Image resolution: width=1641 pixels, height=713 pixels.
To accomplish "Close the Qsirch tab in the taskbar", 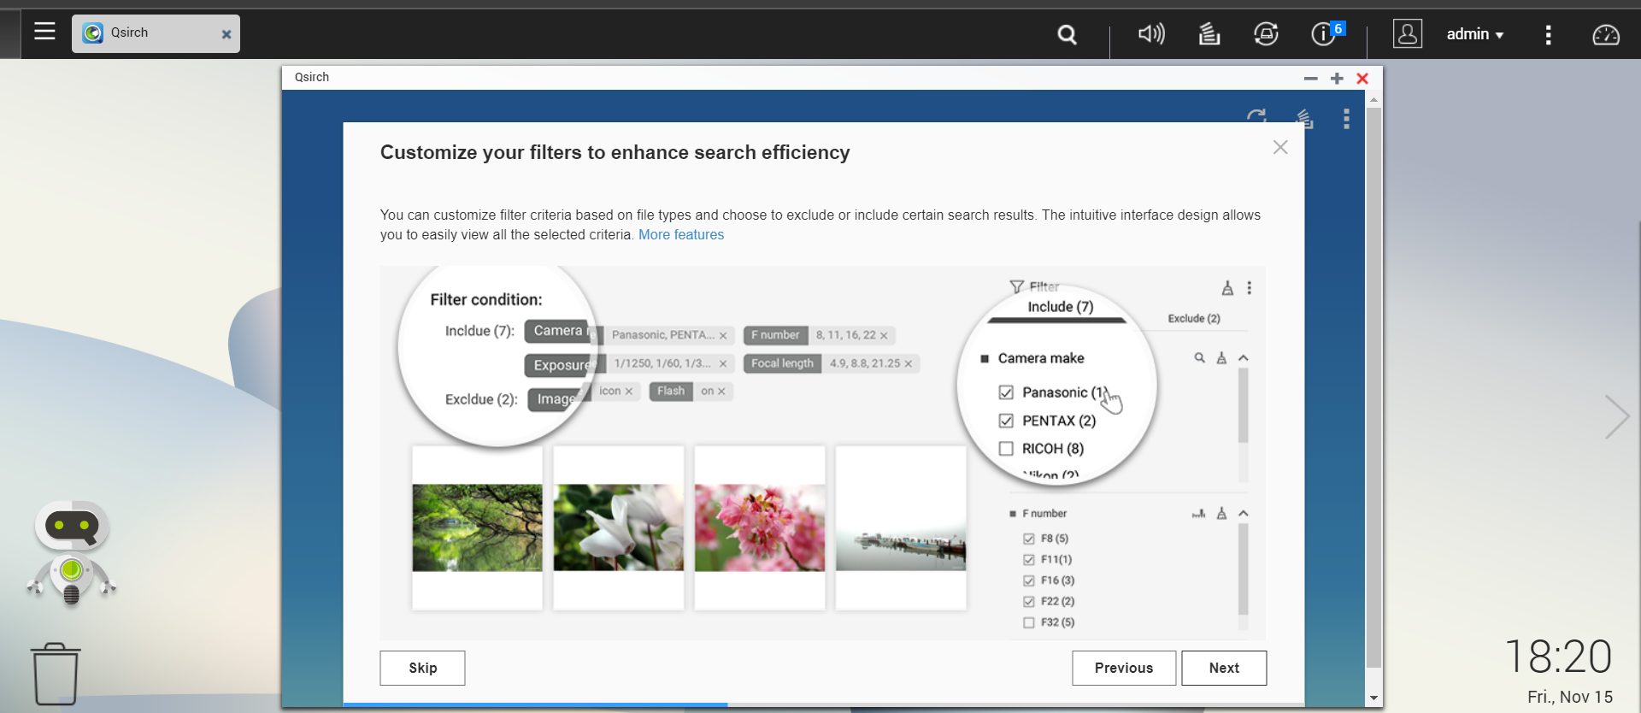I will pos(226,34).
